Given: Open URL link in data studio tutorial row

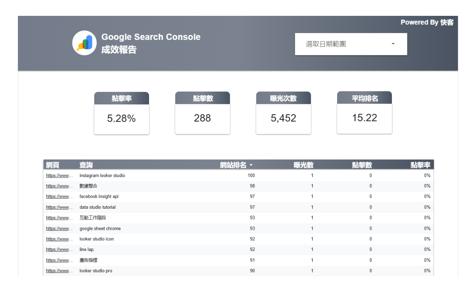Looking at the screenshot, I should click(59, 207).
